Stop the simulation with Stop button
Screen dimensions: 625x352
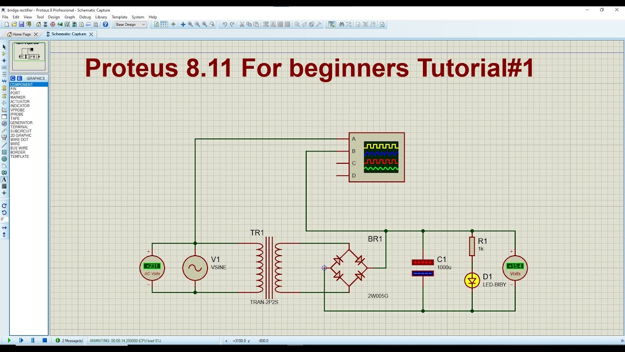pos(44,340)
